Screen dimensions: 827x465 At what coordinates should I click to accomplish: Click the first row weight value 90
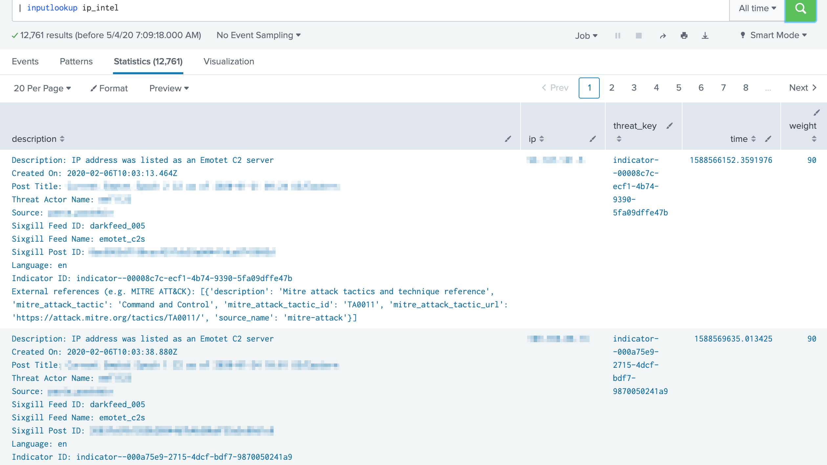(x=812, y=160)
